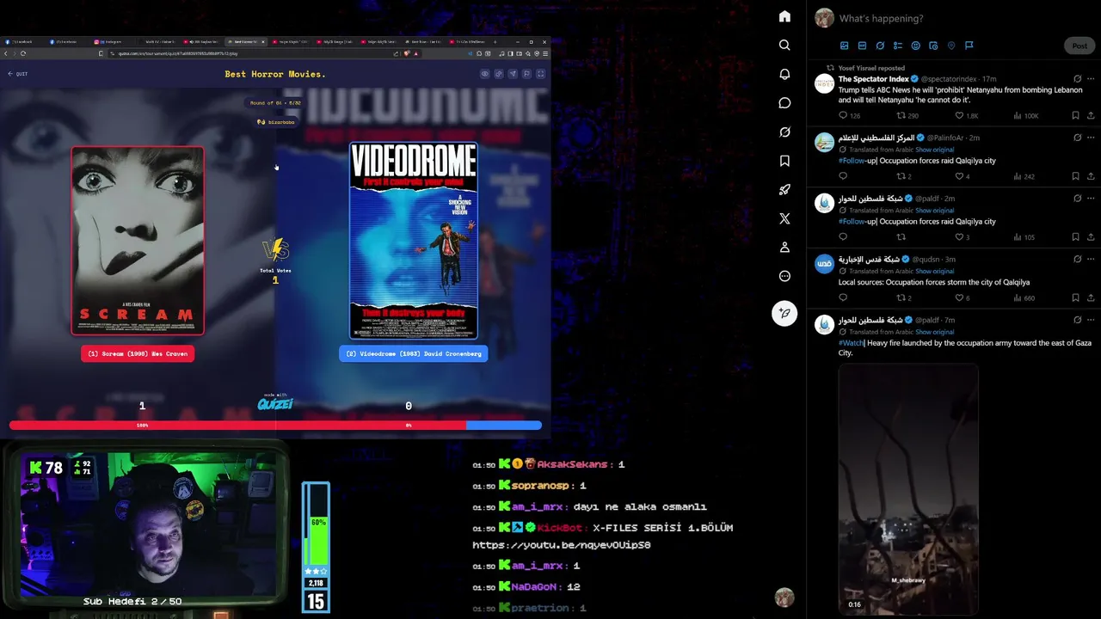The width and height of the screenshot is (1101, 619).
Task: Show original on @paldf 2m post
Action: pyautogui.click(x=934, y=211)
